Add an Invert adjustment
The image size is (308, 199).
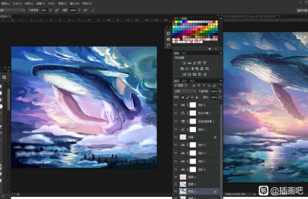pos(184,74)
